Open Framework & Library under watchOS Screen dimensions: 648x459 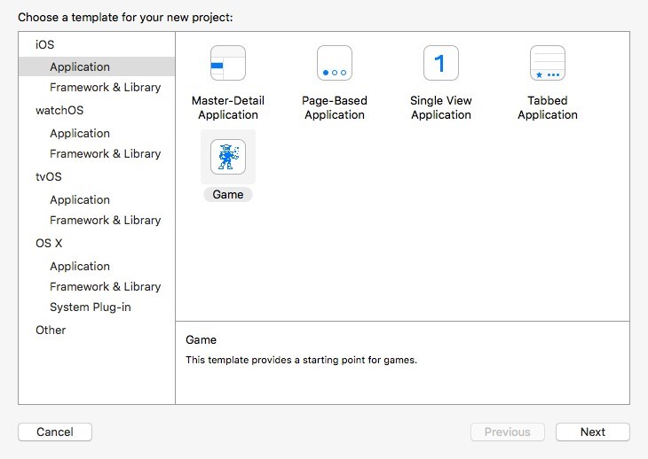click(105, 153)
